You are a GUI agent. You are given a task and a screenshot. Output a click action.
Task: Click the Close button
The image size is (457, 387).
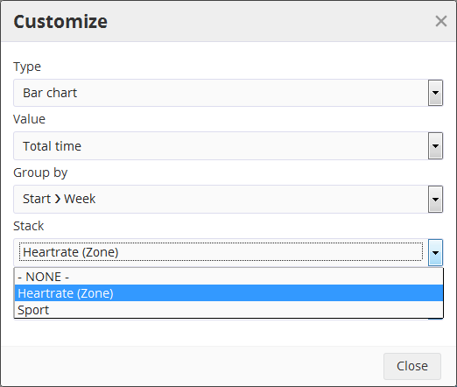pyautogui.click(x=412, y=366)
